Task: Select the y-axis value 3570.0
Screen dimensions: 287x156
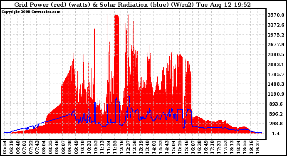Action: (x=276, y=15)
